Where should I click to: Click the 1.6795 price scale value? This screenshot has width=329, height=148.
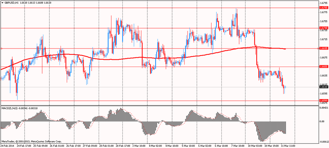click(324, 3)
